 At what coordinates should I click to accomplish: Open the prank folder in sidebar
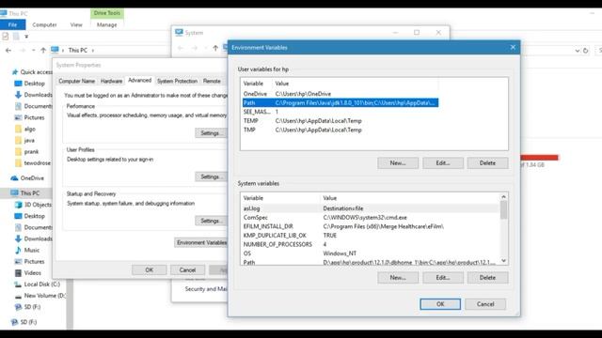pos(27,152)
